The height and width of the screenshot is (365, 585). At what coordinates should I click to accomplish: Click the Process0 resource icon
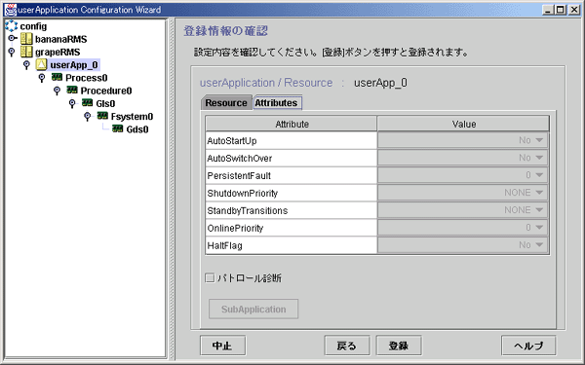[x=57, y=78]
